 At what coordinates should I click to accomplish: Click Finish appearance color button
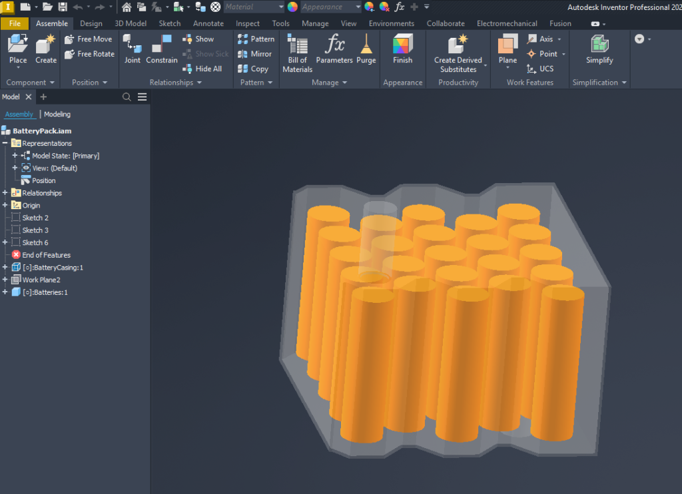coord(402,49)
